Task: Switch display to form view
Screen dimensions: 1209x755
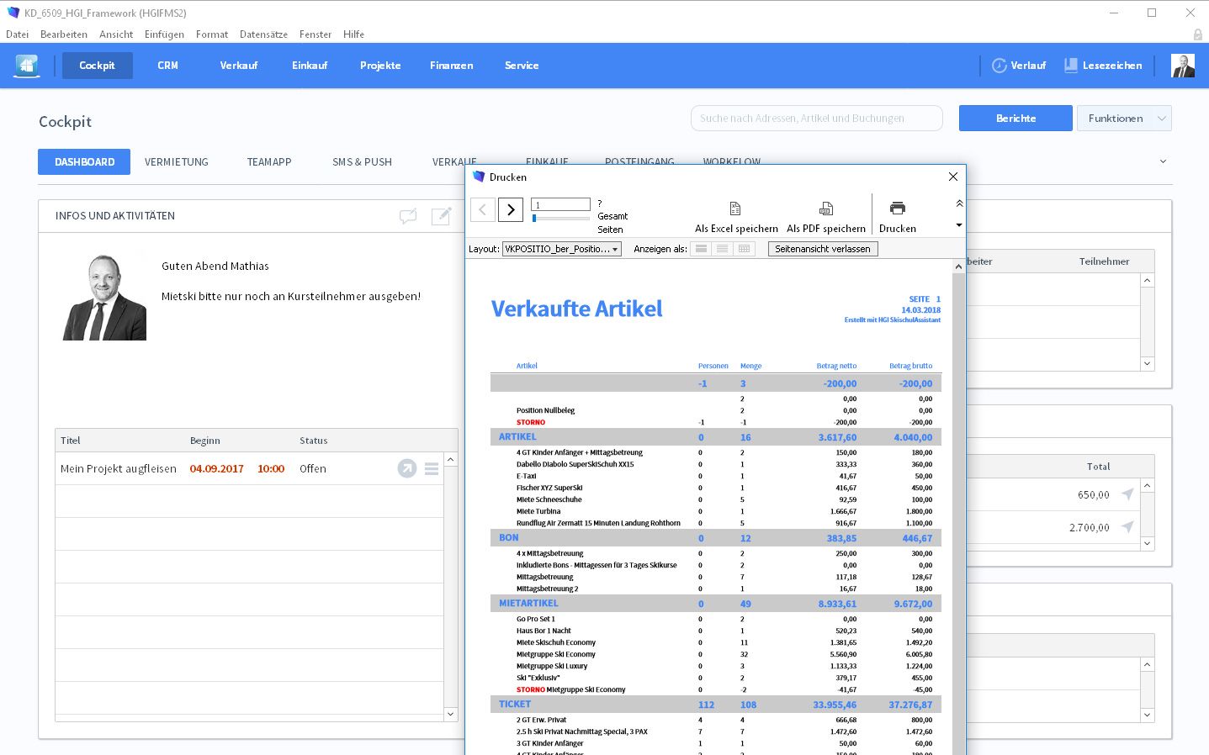Action: (701, 249)
